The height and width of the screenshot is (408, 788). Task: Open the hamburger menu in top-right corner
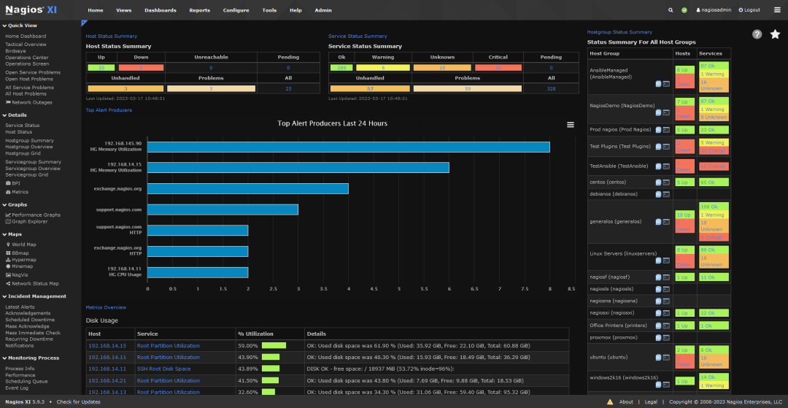click(x=778, y=10)
